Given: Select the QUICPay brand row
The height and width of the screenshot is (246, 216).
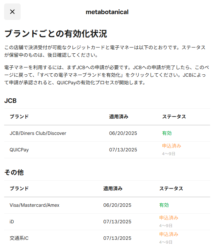Looking at the screenshot, I should (107, 150).
